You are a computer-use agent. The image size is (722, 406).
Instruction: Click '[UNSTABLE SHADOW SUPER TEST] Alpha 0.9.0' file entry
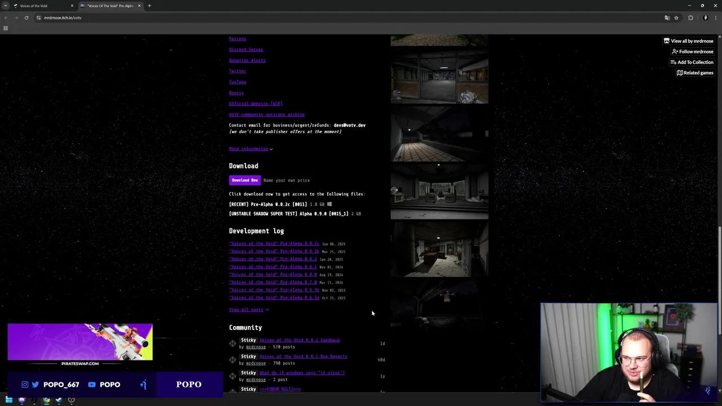(288, 214)
